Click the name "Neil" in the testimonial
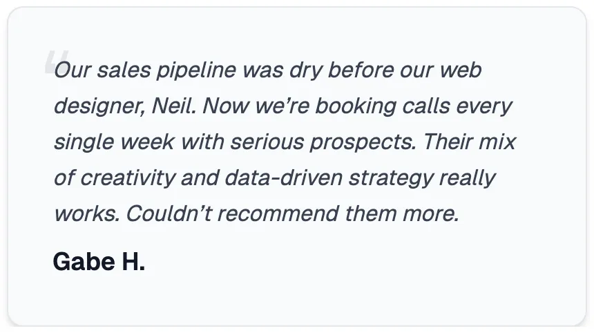 coord(173,106)
